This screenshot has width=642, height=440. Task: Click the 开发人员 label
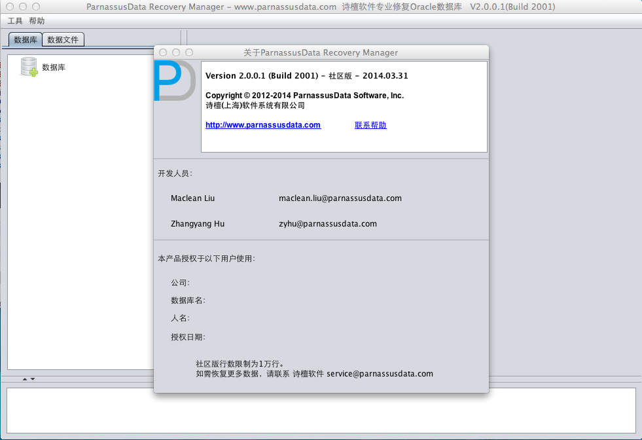click(x=175, y=174)
